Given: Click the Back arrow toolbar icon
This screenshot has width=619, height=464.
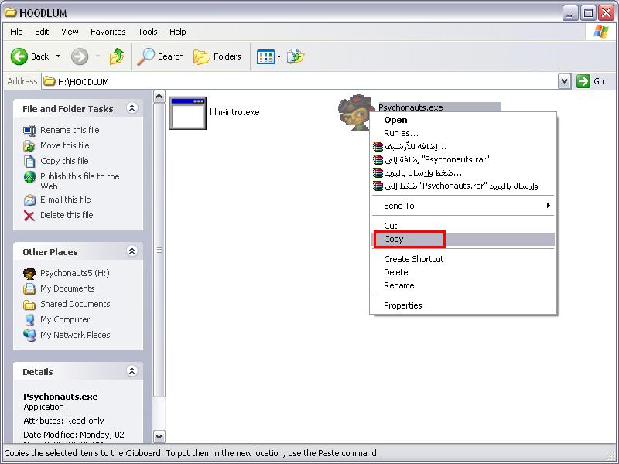Looking at the screenshot, I should [x=20, y=56].
